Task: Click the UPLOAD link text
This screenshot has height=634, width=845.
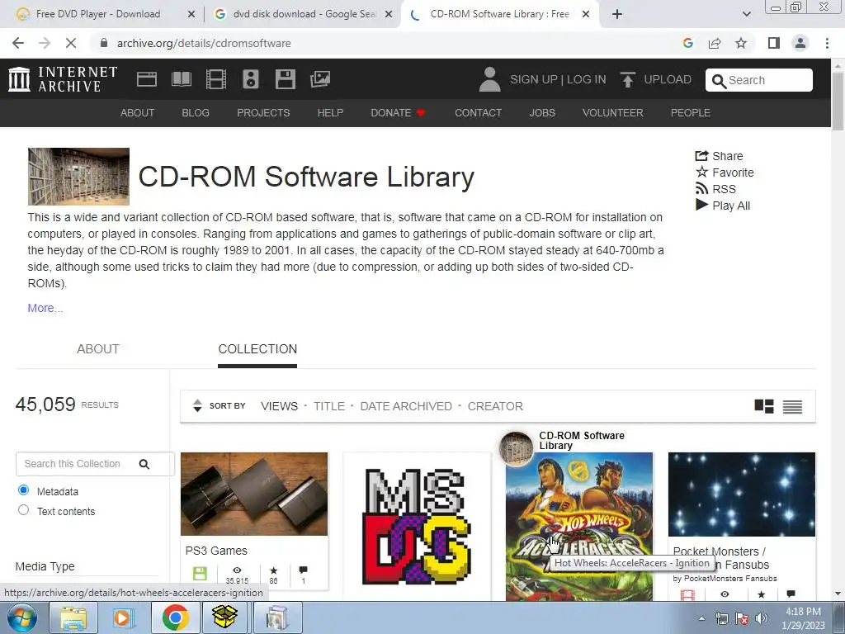Action: [x=668, y=79]
